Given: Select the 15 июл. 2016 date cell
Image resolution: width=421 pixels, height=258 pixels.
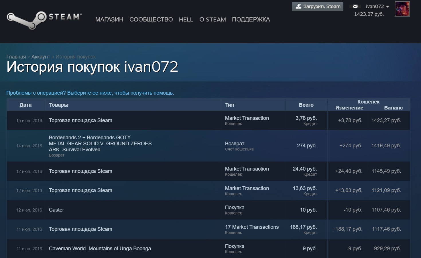Looking at the screenshot, I should tap(29, 121).
